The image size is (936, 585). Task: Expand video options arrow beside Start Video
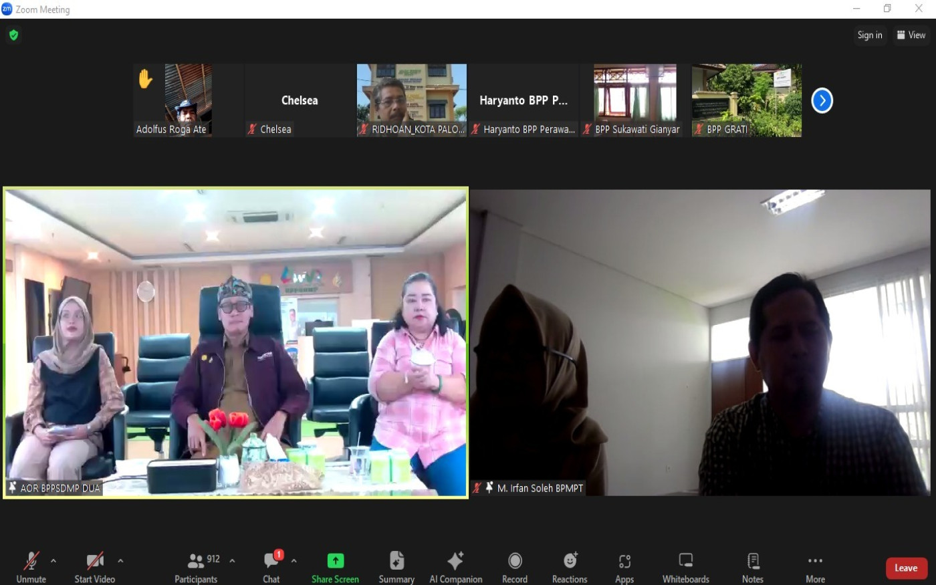(120, 561)
